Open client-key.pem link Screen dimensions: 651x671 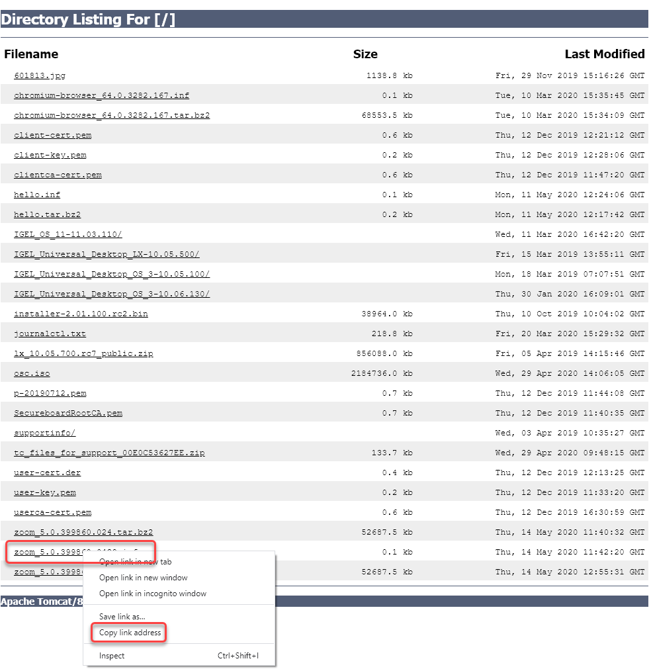pos(50,155)
